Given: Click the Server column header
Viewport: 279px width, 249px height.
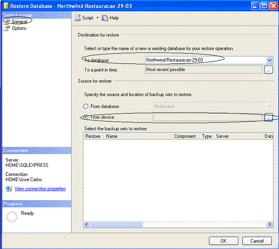Looking at the screenshot, I should (x=238, y=136).
